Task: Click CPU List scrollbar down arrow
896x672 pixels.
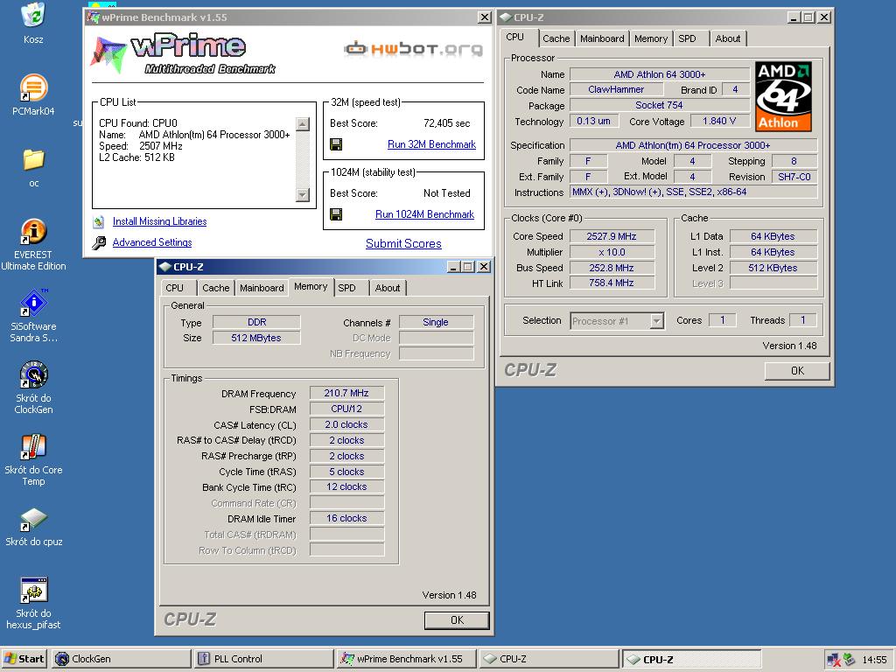Action: pyautogui.click(x=302, y=195)
